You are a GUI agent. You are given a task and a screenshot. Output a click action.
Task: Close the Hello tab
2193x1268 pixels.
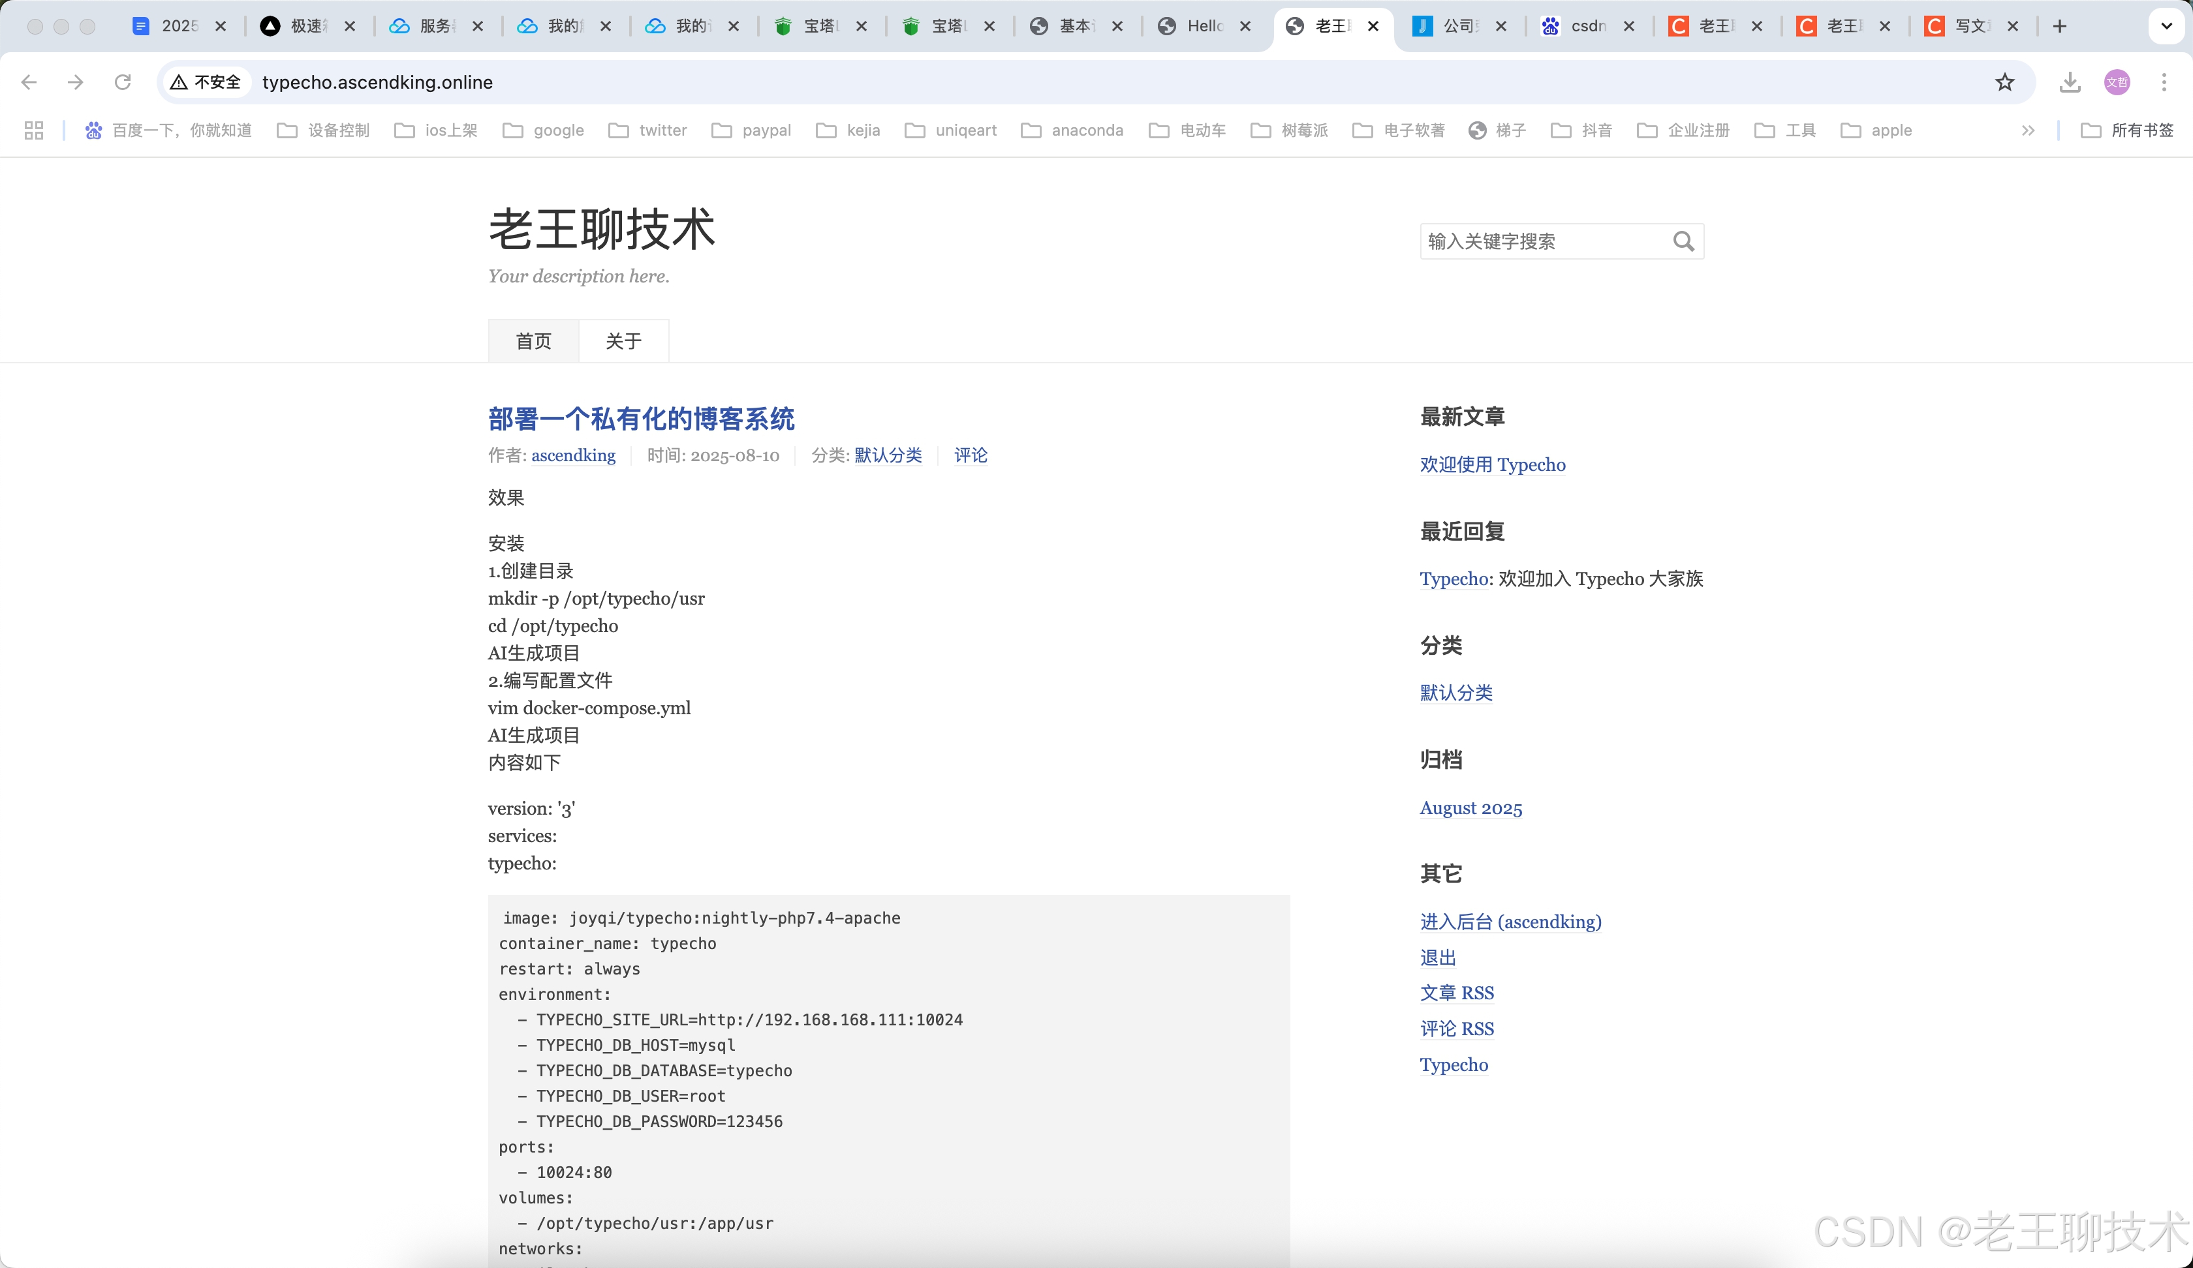click(1245, 26)
